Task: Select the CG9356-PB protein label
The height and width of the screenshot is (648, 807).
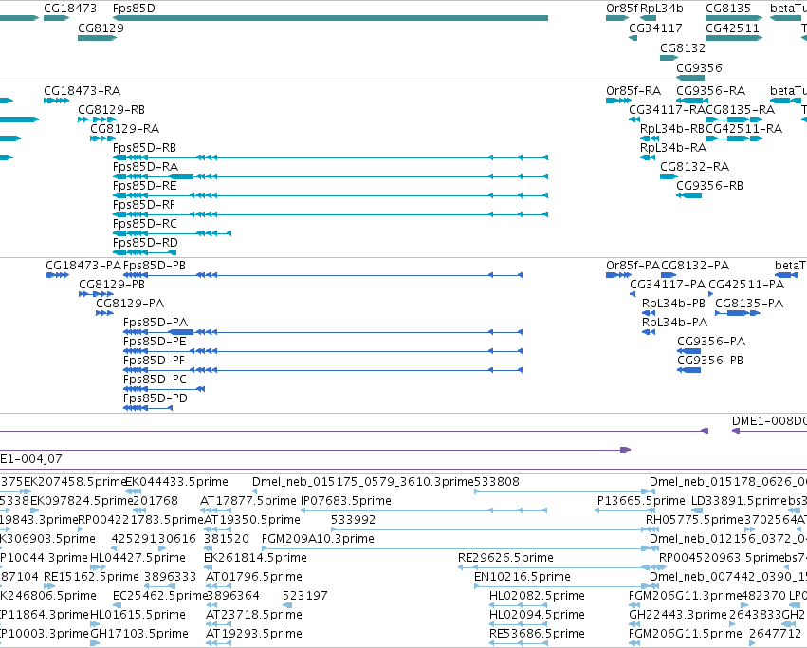Action: tap(710, 361)
